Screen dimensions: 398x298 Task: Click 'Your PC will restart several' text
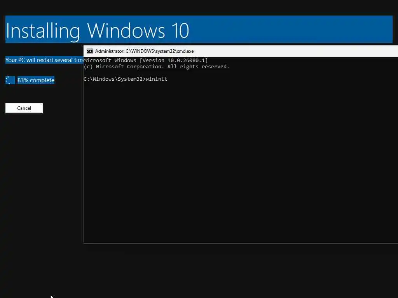coord(39,60)
